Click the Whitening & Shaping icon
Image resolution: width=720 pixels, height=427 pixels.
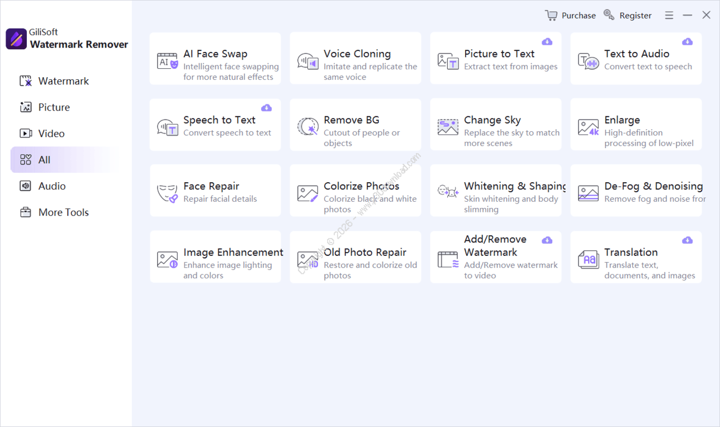(448, 192)
